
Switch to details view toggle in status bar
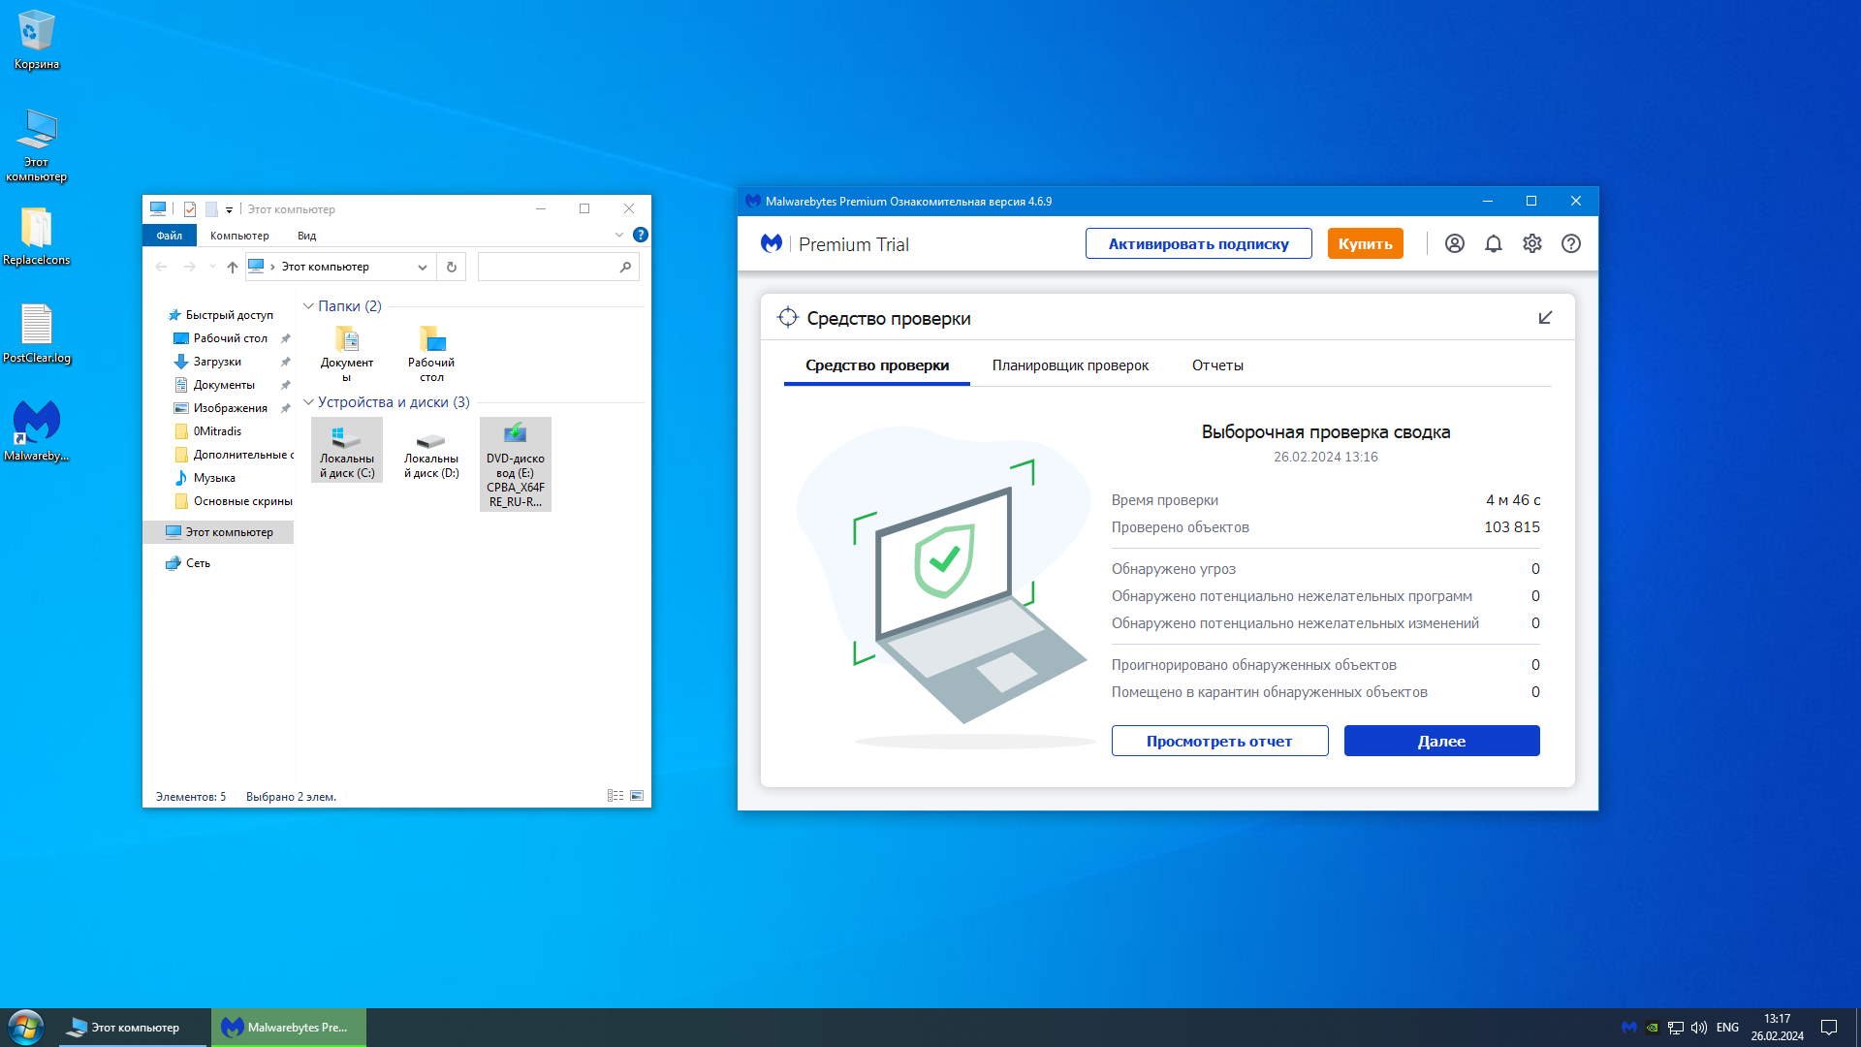coord(615,796)
